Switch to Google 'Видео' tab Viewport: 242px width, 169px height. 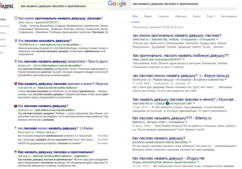pos(148,16)
